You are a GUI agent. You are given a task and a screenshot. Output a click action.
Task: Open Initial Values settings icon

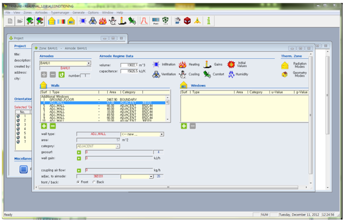pyautogui.click(x=231, y=64)
